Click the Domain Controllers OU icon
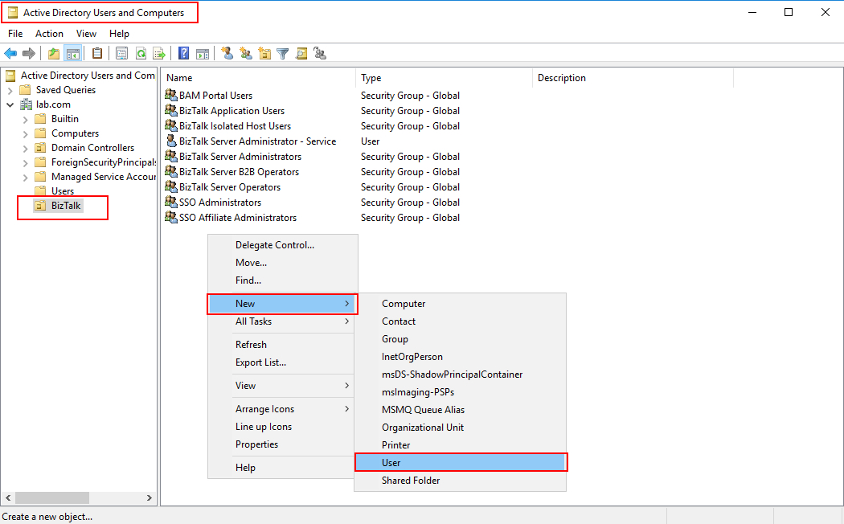 pyautogui.click(x=40, y=147)
